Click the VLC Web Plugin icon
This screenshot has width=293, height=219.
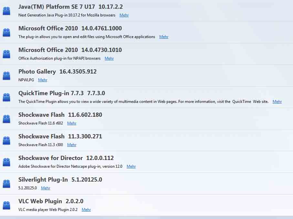click(x=6, y=205)
